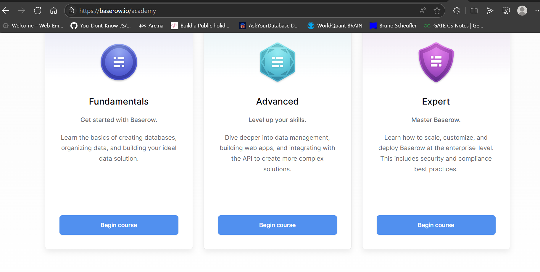Open Read aloud icon in address bar

(423, 11)
